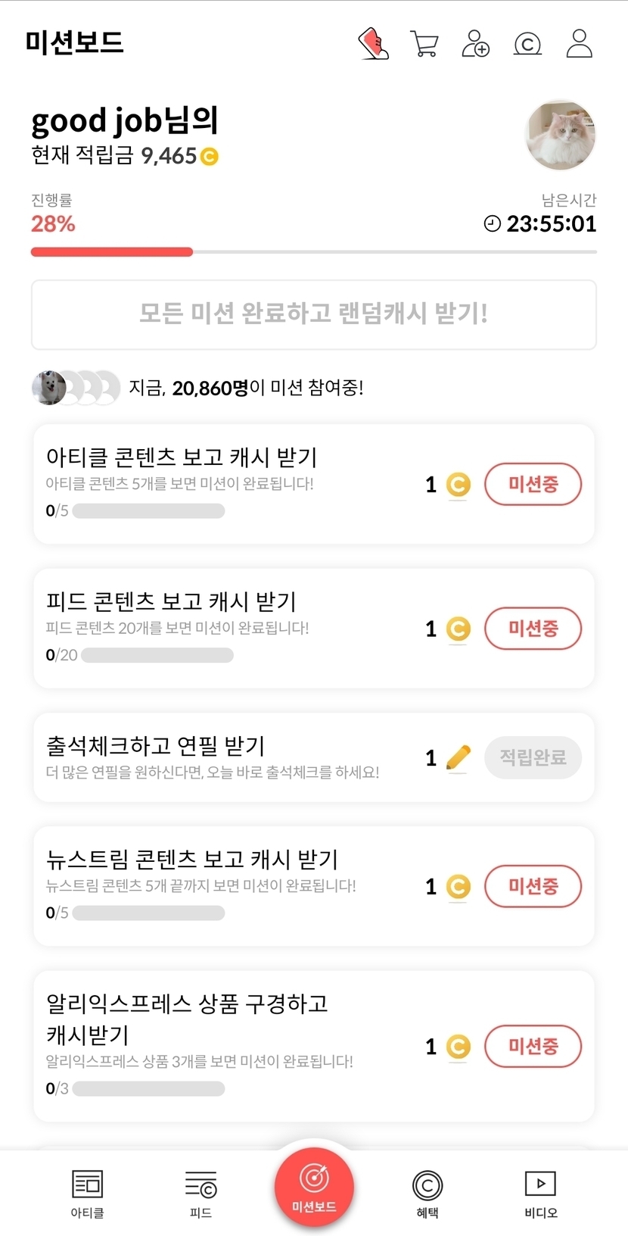The image size is (628, 1236).
Task: Tap 미션중 for 뉴스트림 콘텐츠 mission
Action: click(533, 886)
